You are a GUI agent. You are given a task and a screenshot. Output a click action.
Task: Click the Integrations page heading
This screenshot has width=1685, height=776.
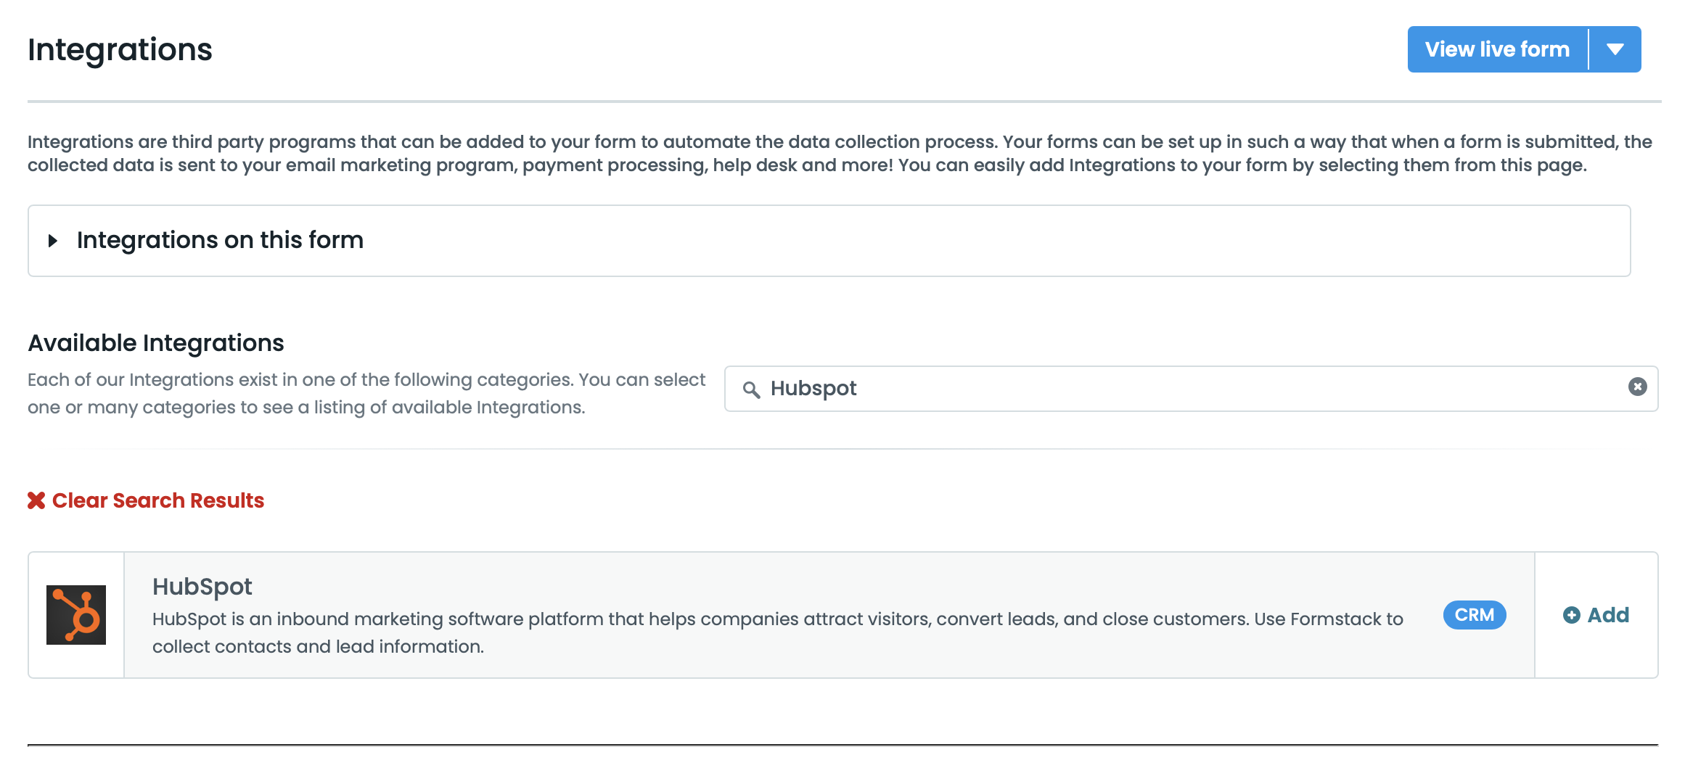[120, 49]
